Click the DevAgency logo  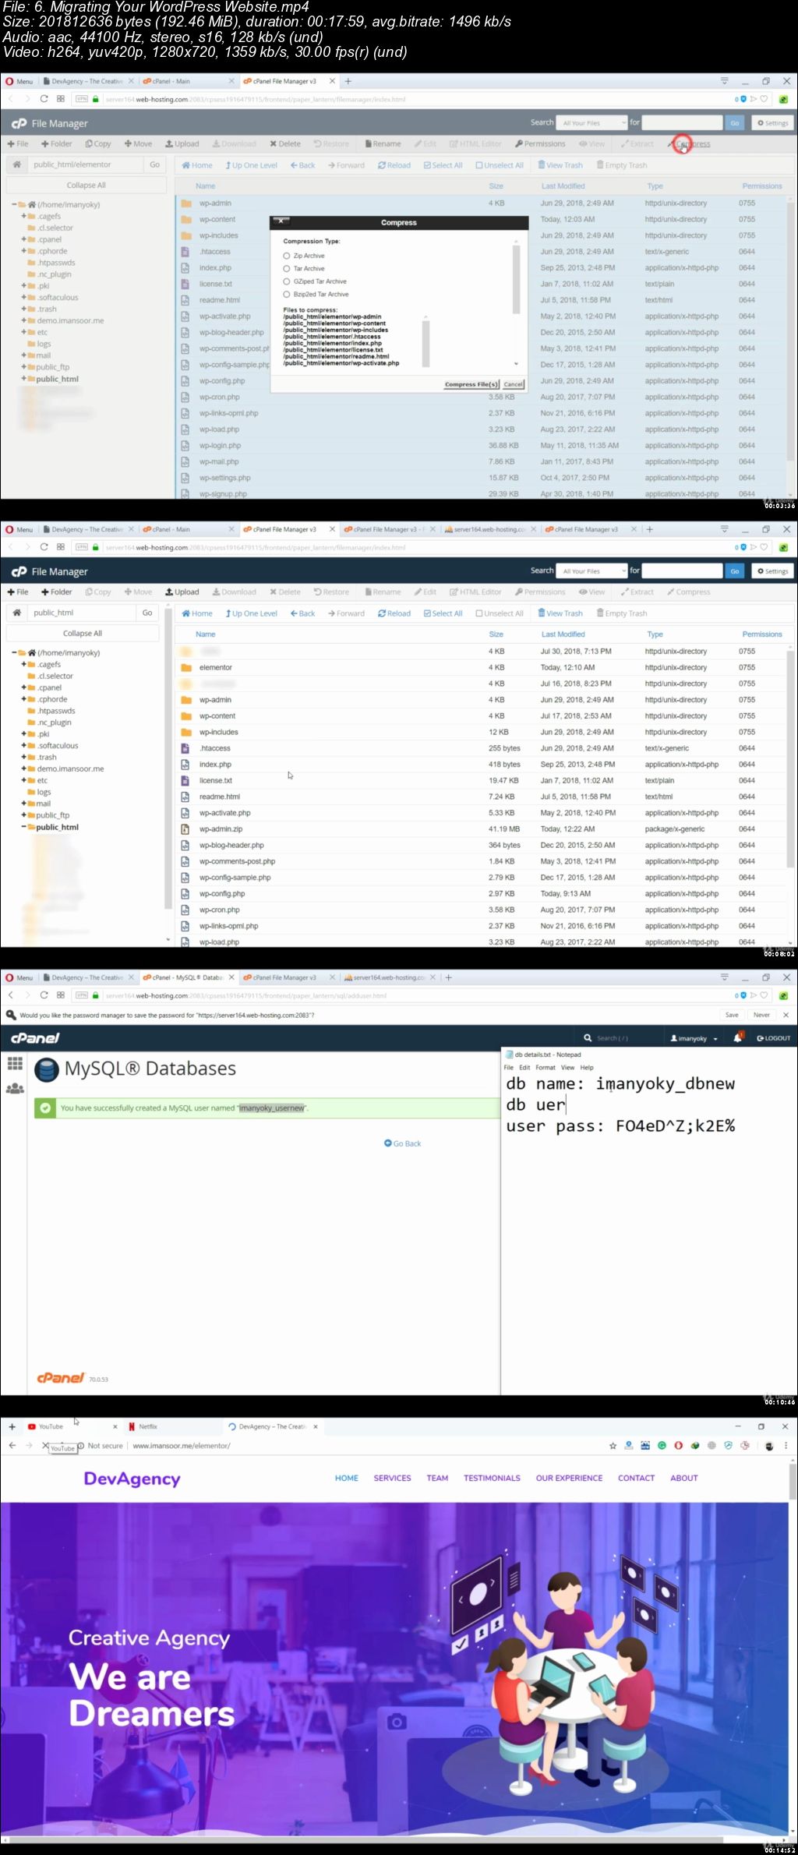[132, 1479]
